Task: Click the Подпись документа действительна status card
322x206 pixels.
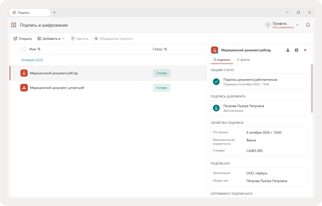Action: pos(259,82)
